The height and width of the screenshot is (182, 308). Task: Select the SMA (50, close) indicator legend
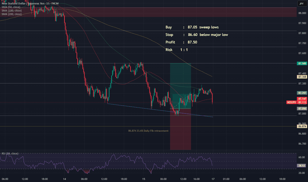point(11,7)
